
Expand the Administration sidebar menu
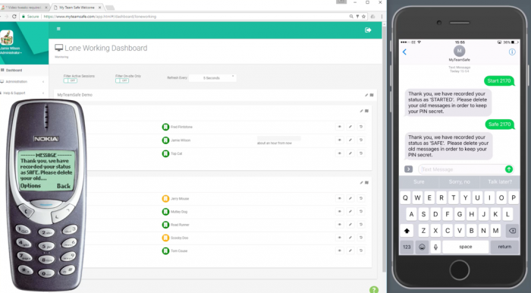tap(22, 82)
